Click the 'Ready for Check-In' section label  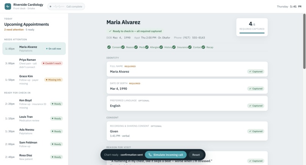tap(17, 93)
